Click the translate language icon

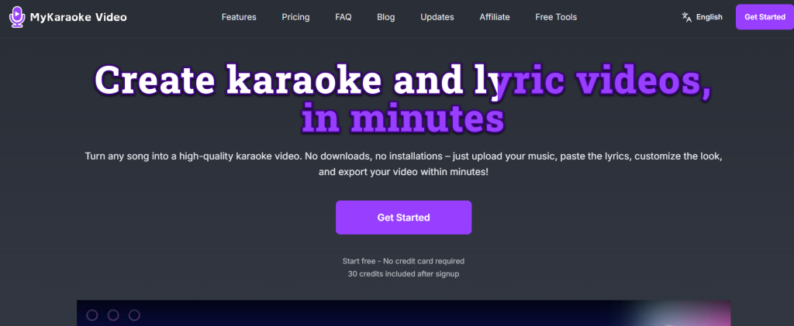686,17
